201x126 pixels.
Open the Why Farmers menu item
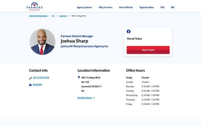click(x=106, y=8)
